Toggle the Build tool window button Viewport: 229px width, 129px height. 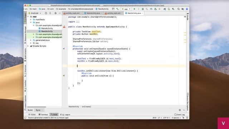(54, 115)
